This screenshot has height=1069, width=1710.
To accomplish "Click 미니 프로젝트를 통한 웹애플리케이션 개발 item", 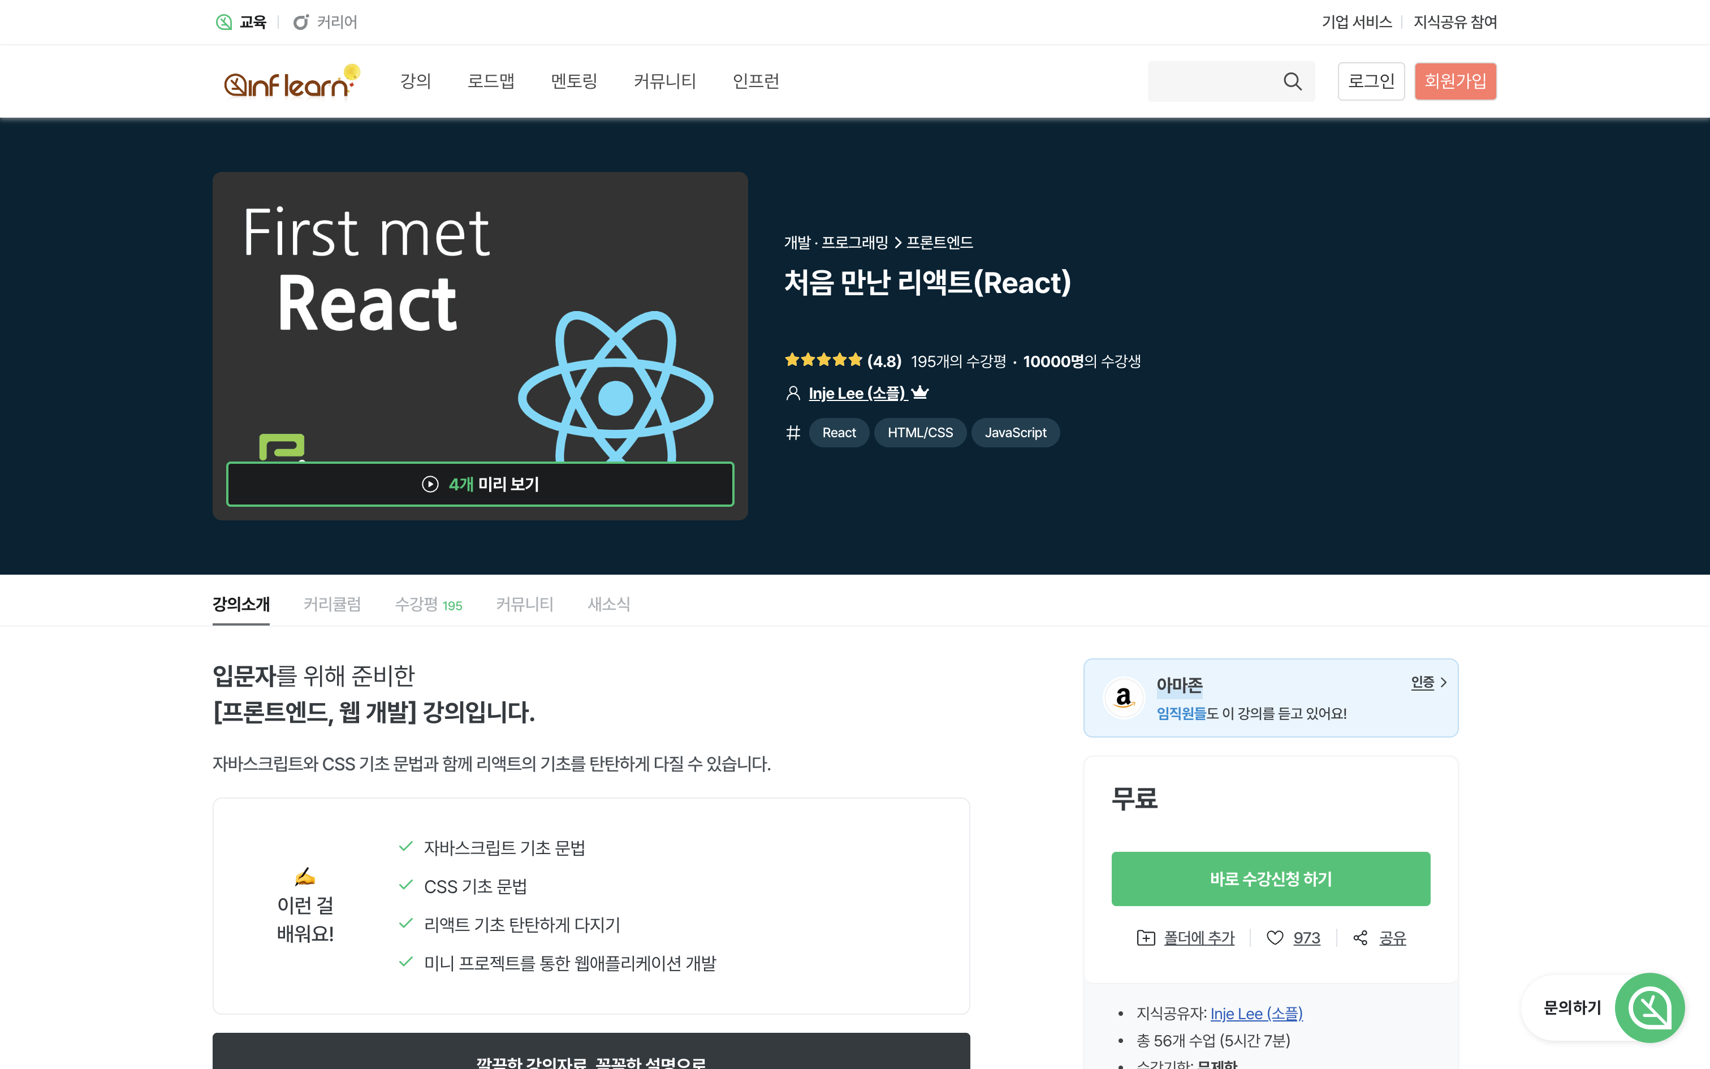I will 569,963.
